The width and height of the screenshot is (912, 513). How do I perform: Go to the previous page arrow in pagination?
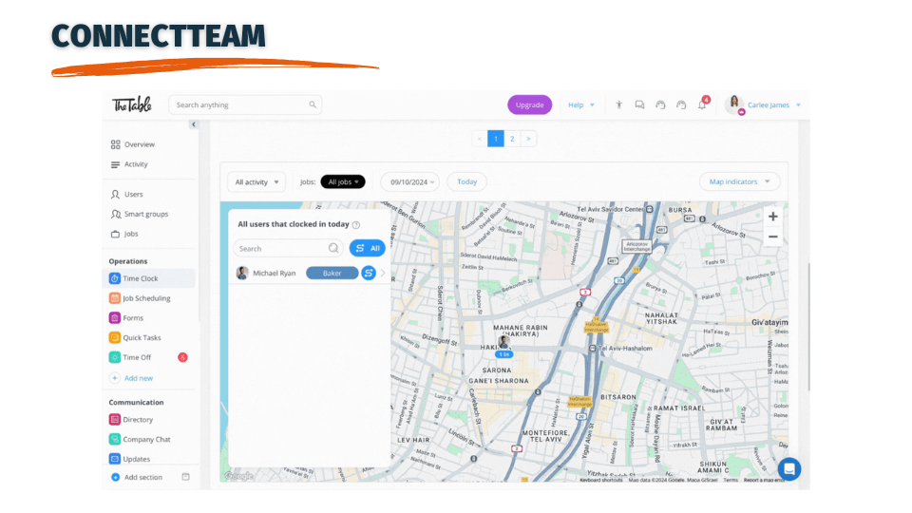pyautogui.click(x=479, y=139)
